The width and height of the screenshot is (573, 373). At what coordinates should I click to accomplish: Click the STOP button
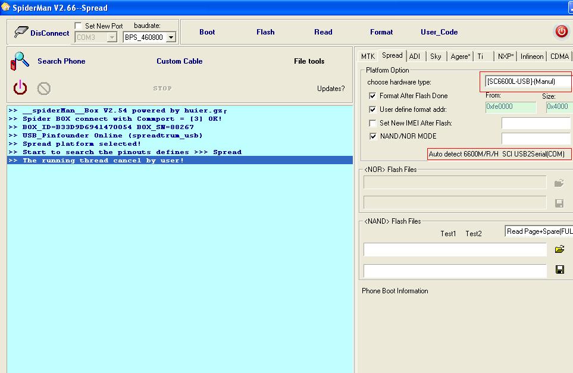point(162,89)
